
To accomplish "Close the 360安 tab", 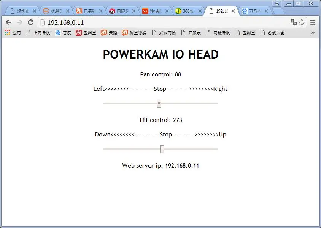I will 200,11.
